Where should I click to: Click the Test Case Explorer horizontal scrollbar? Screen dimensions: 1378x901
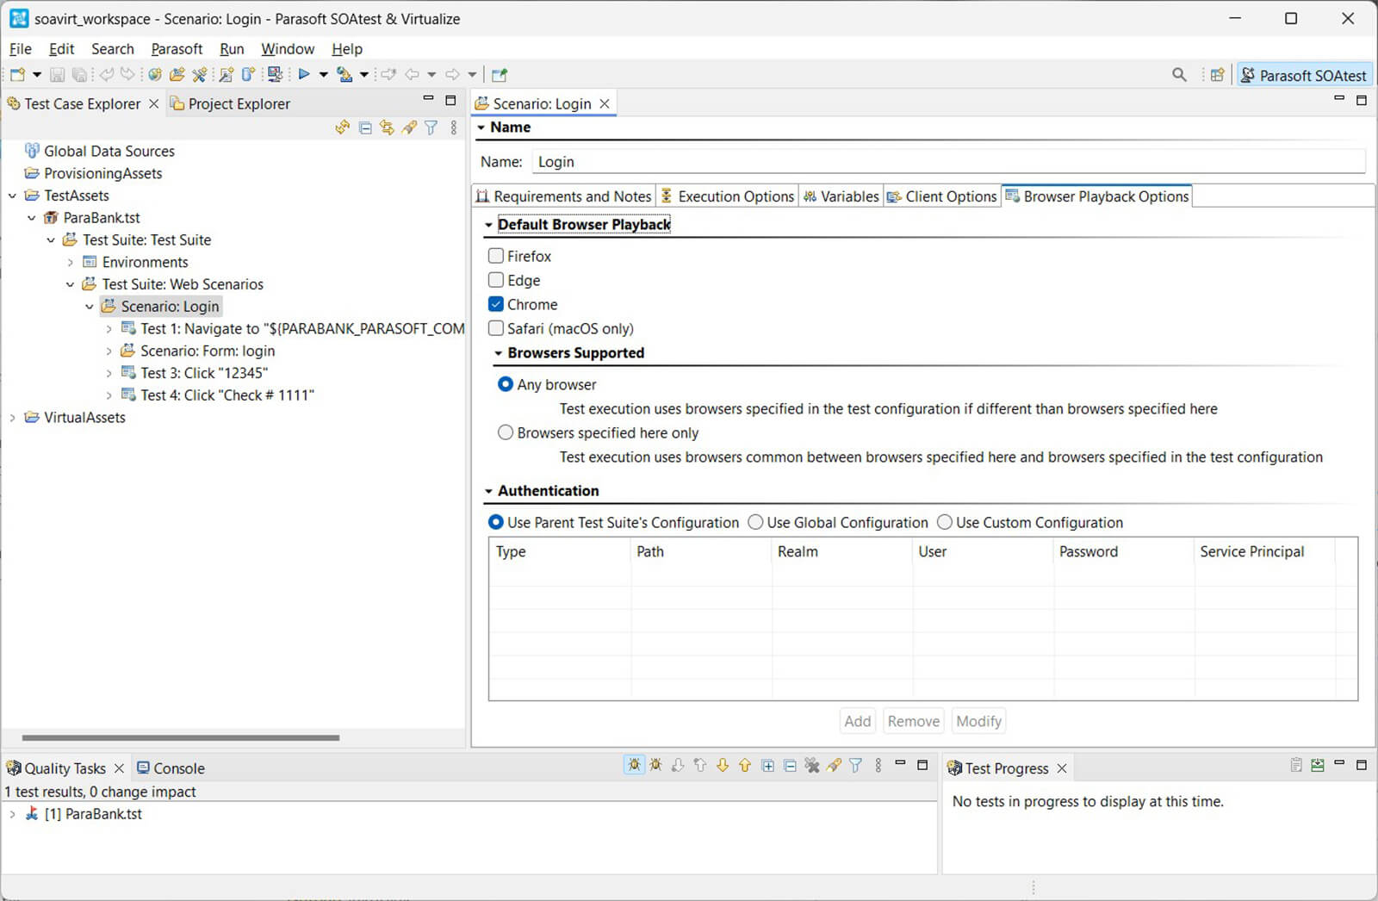tap(181, 737)
